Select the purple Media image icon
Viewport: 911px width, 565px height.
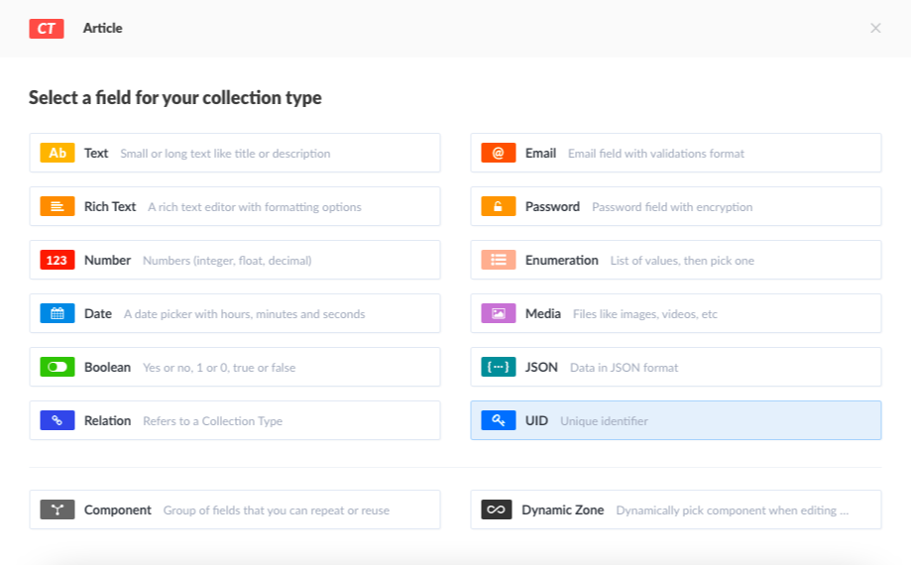point(498,313)
